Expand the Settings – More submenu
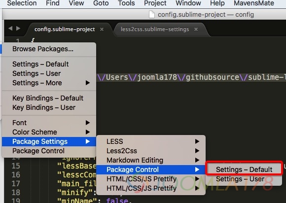 pos(49,83)
